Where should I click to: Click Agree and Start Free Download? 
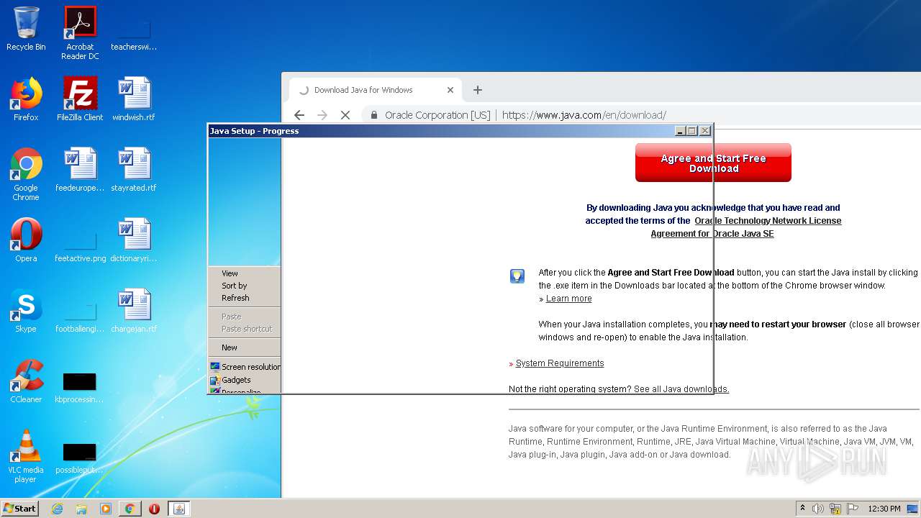pos(713,163)
